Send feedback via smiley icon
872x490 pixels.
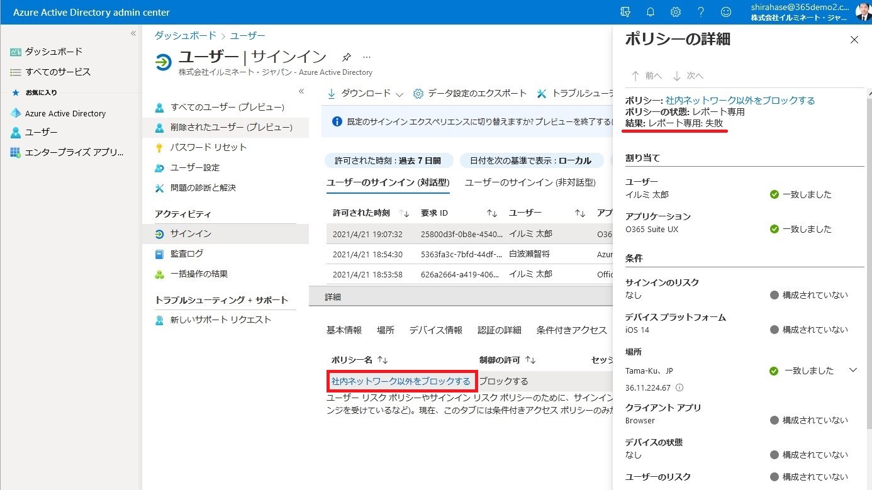point(725,12)
